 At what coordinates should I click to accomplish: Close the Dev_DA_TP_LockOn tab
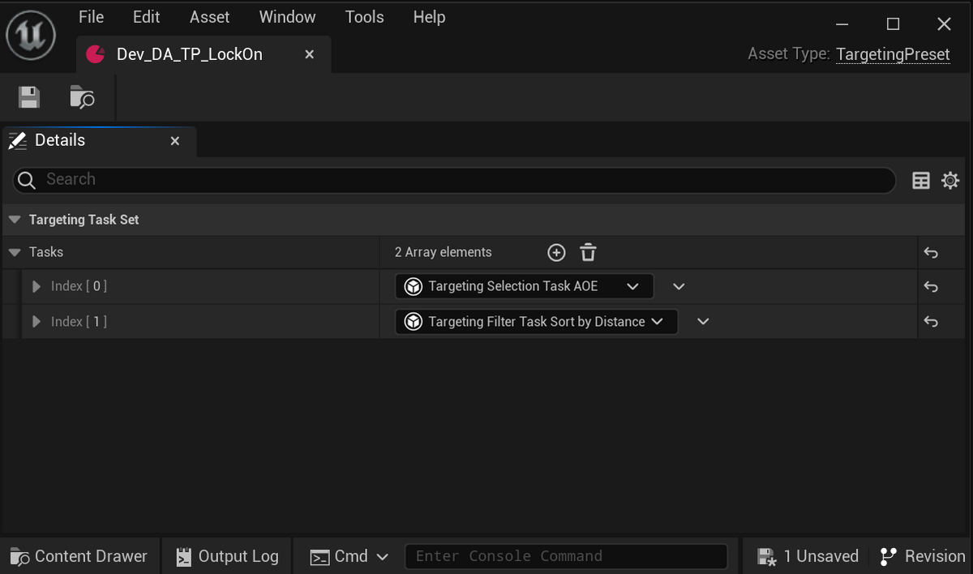pyautogui.click(x=309, y=54)
